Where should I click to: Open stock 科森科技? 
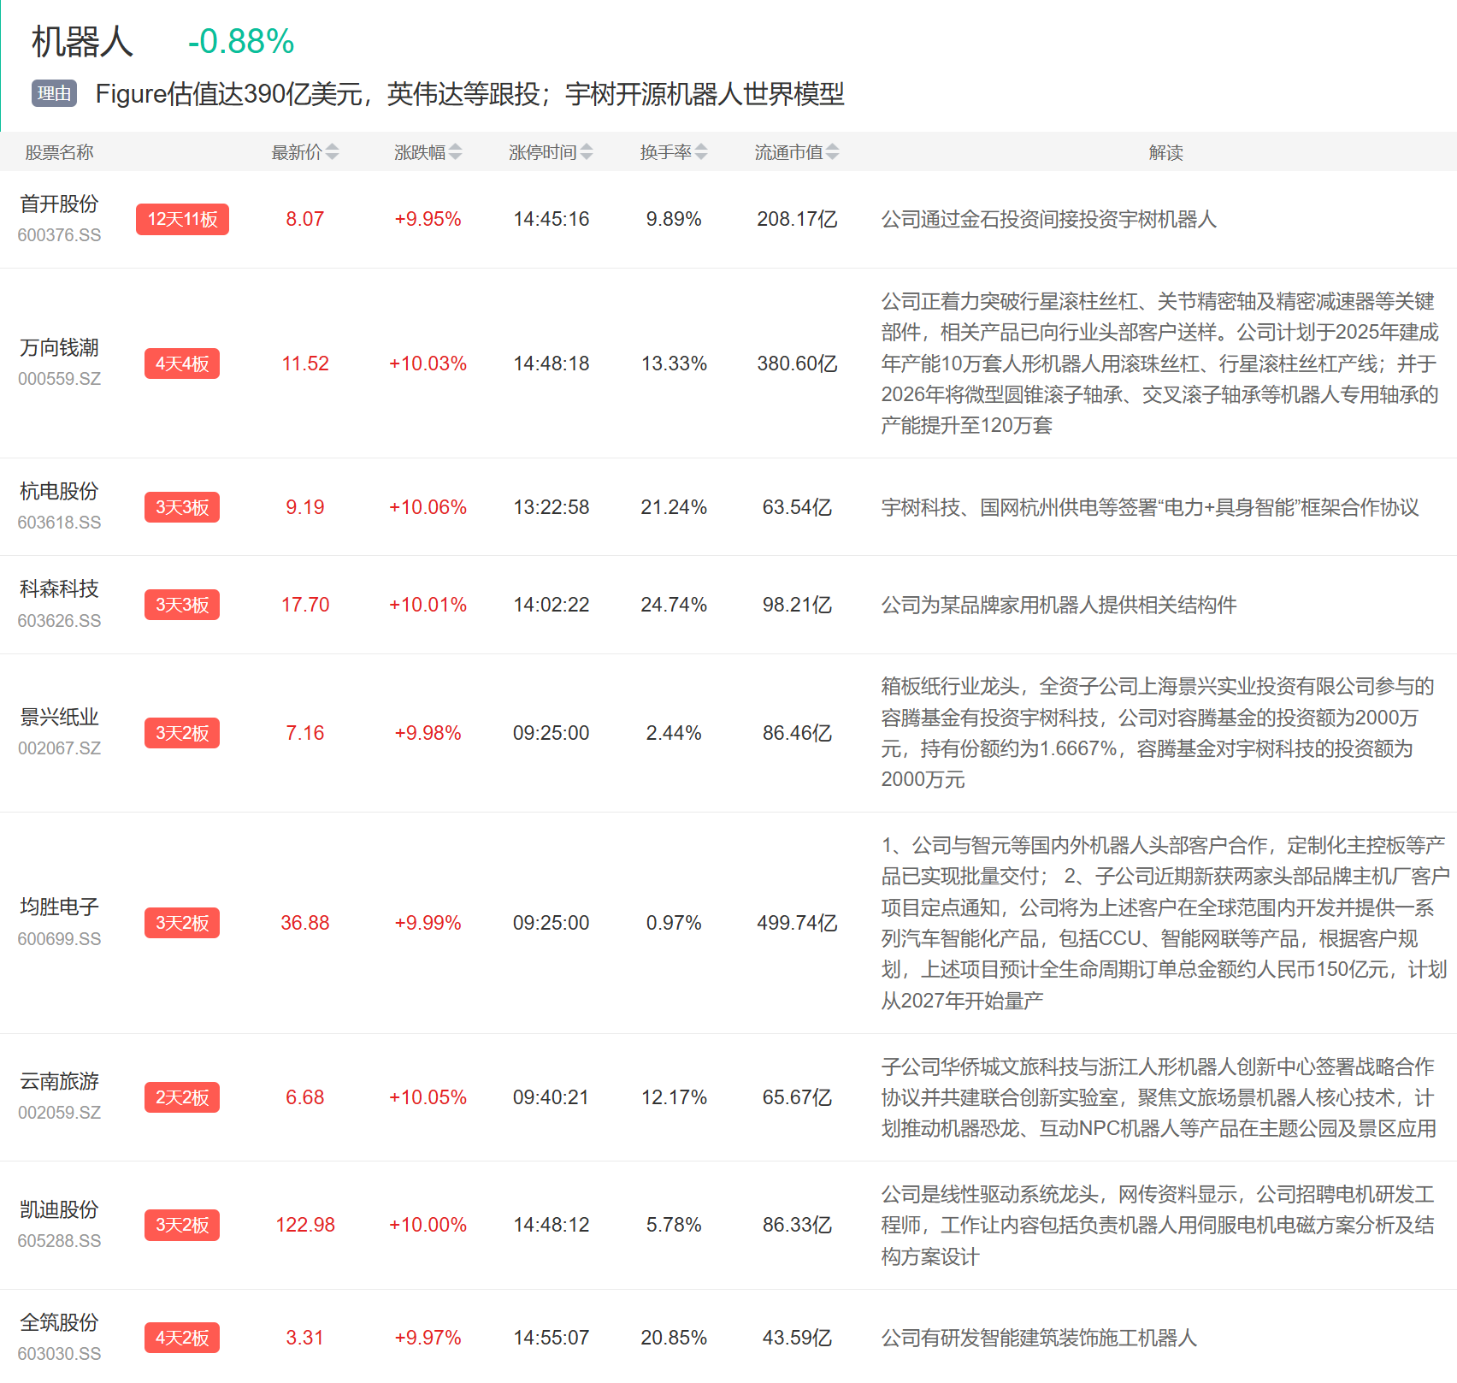point(59,588)
